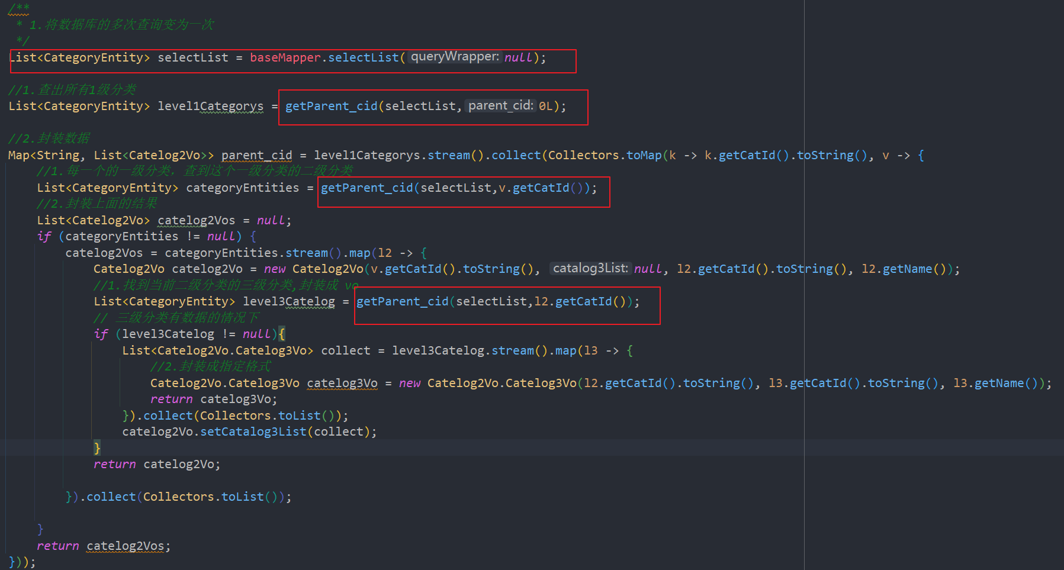Click the 'return catelog2Vo;' statement
The image size is (1064, 570).
157,464
